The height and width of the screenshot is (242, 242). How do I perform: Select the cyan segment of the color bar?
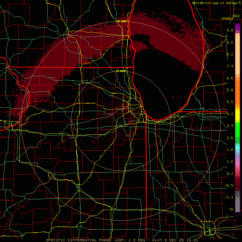coord(237,148)
